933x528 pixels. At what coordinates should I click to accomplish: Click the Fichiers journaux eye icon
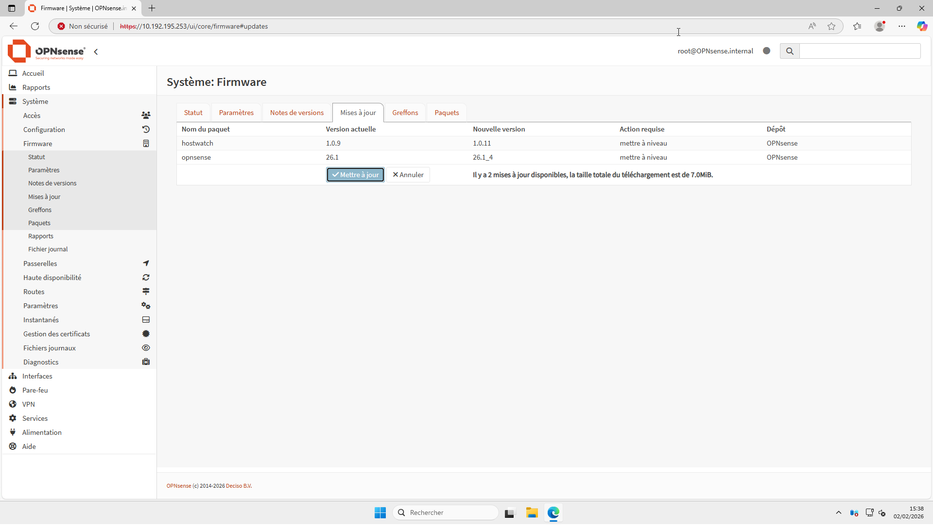coord(146,348)
